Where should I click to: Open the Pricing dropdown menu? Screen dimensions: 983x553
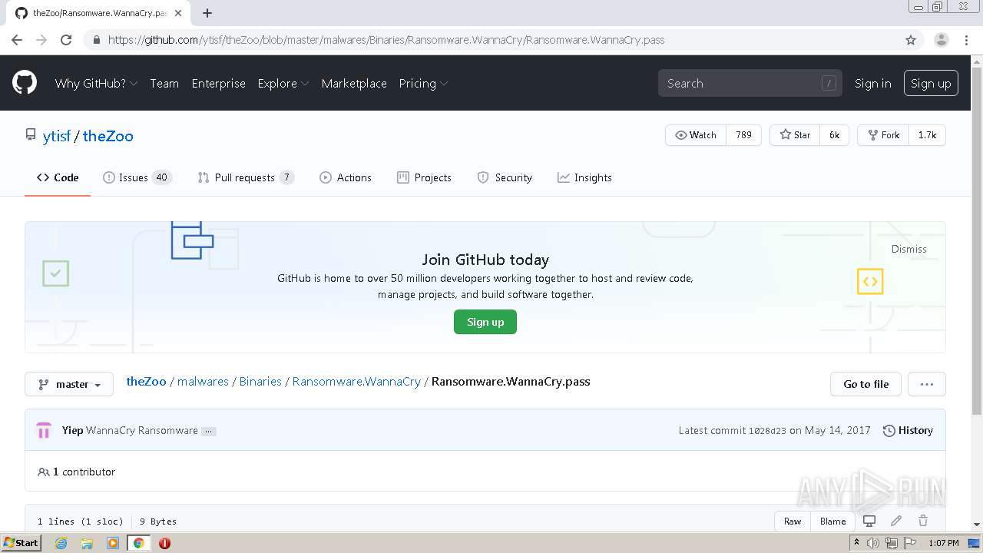423,83
